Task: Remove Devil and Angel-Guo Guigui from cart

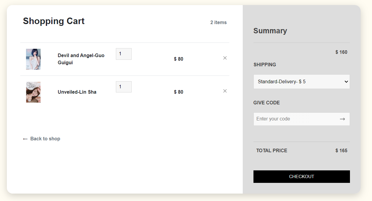Action: 225,58
